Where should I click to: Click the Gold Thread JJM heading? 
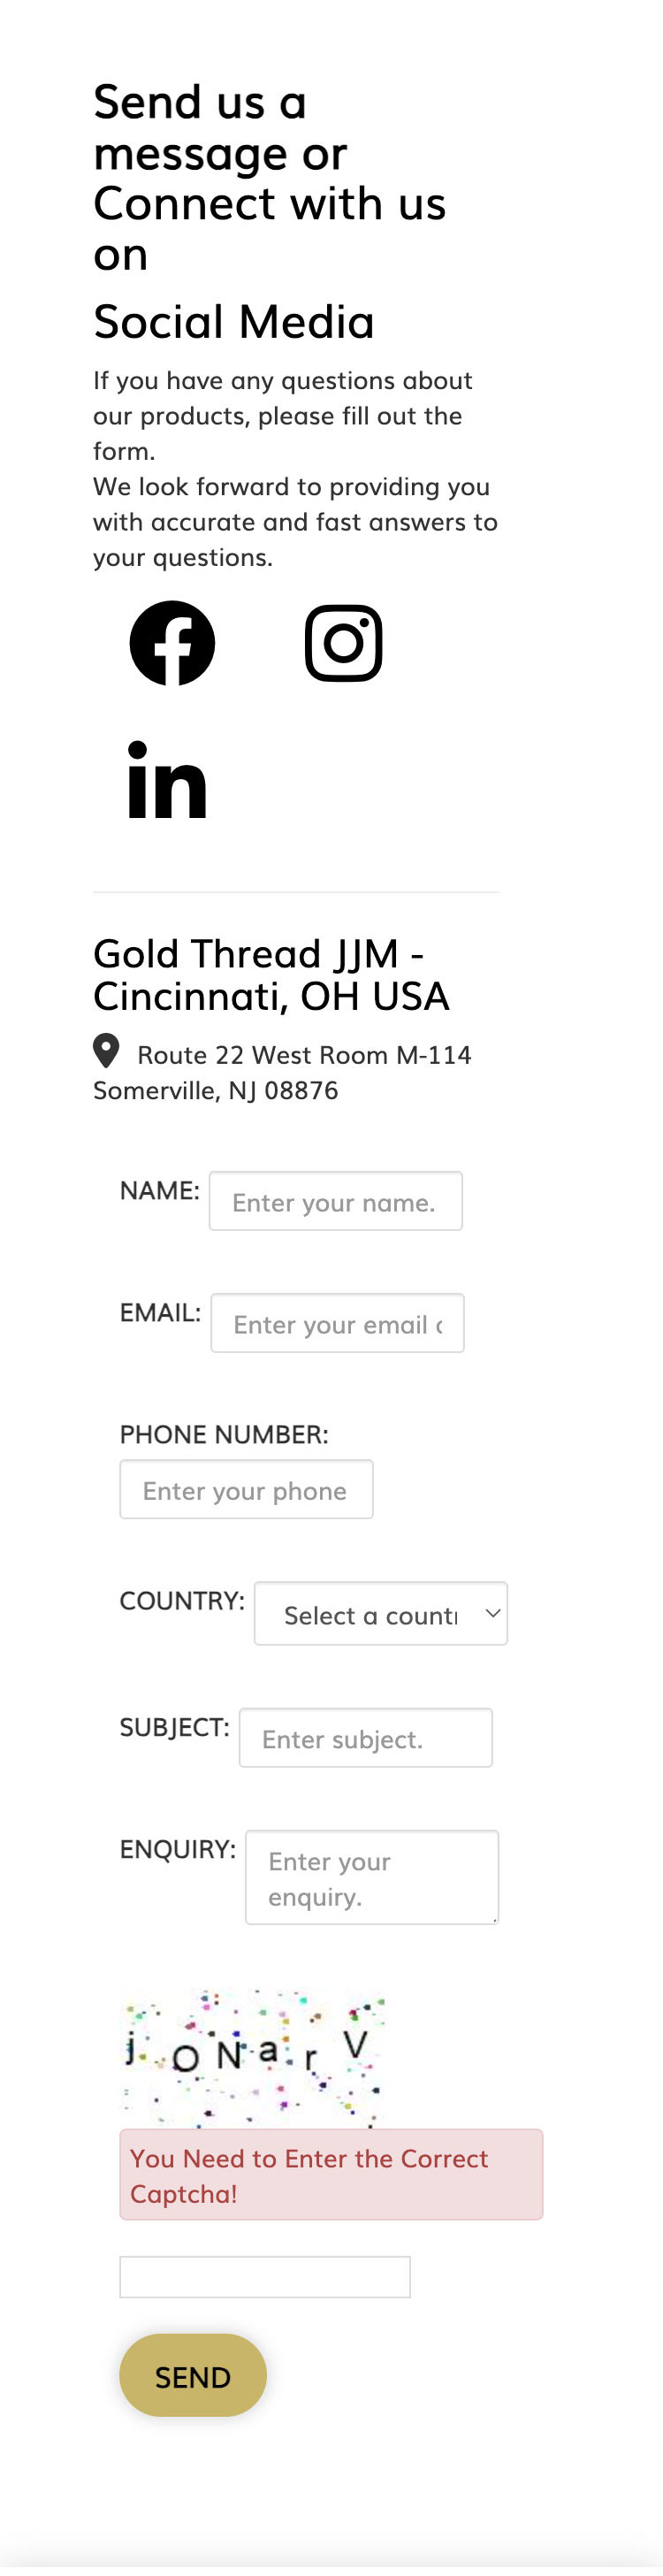[x=271, y=974]
